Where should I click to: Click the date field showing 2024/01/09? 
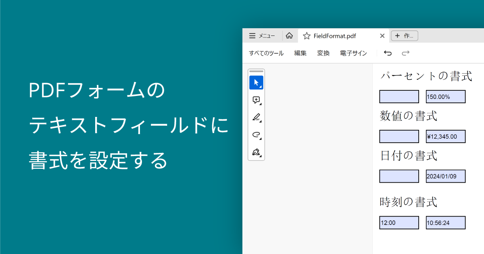[x=446, y=176]
